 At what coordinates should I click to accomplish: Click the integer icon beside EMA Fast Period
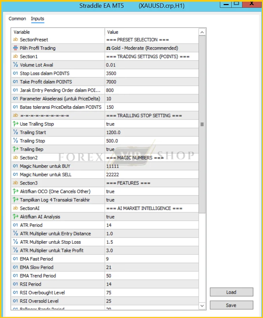pos(15,259)
